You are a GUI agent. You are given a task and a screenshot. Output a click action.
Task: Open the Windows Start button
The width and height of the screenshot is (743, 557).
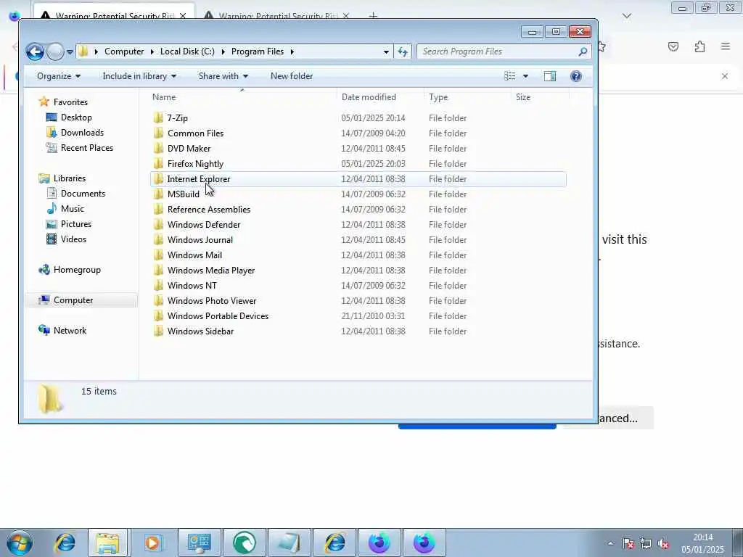pos(20,542)
